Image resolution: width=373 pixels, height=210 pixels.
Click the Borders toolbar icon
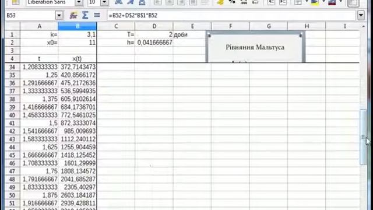click(298, 2)
